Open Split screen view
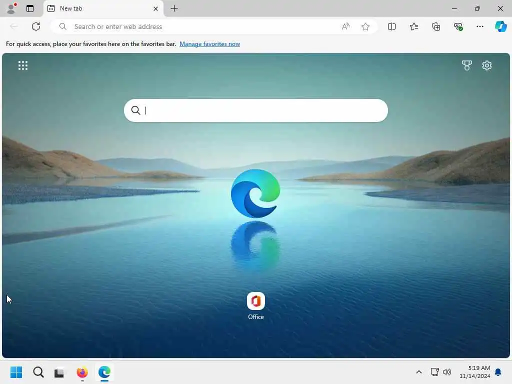Screen dimensions: 512x384 pyautogui.click(x=391, y=26)
